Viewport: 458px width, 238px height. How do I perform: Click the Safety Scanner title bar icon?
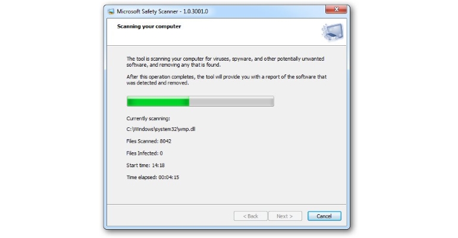click(111, 11)
